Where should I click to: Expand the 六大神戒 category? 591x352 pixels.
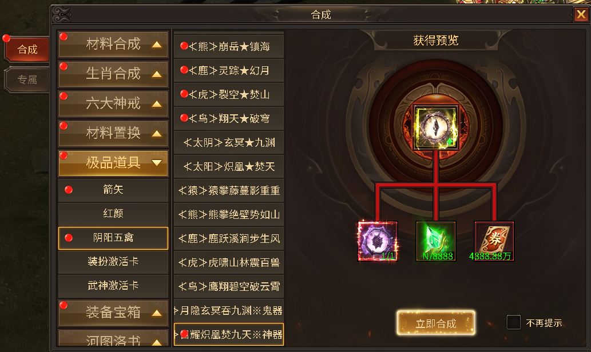[x=113, y=103]
